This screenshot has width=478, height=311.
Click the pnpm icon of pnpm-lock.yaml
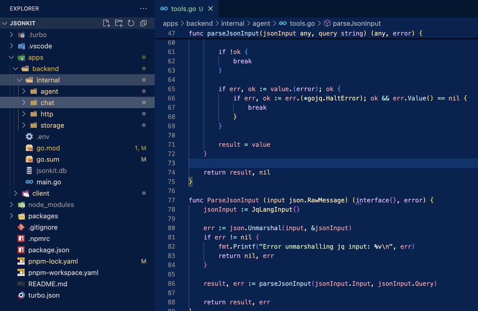[x=21, y=261]
